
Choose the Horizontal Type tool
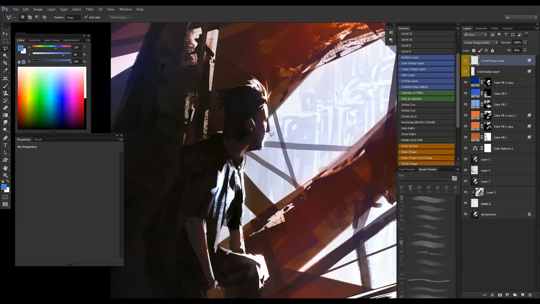point(5,145)
